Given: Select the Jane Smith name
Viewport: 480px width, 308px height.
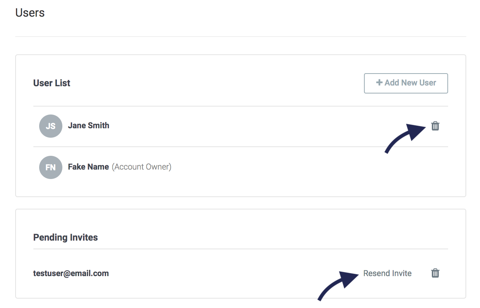Looking at the screenshot, I should [x=88, y=126].
